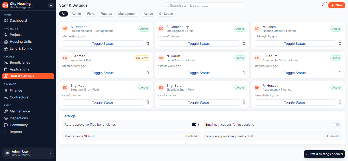Toggle Finance approval required Enabled badge
The image size is (348, 161).
(332, 136)
